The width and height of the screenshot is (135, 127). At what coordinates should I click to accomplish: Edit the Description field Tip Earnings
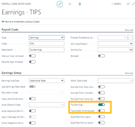[x=47, y=50]
